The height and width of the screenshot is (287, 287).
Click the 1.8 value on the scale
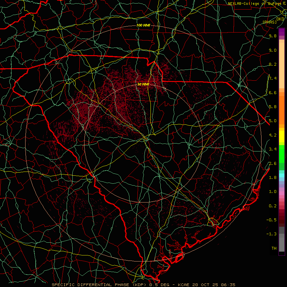(x=273, y=178)
